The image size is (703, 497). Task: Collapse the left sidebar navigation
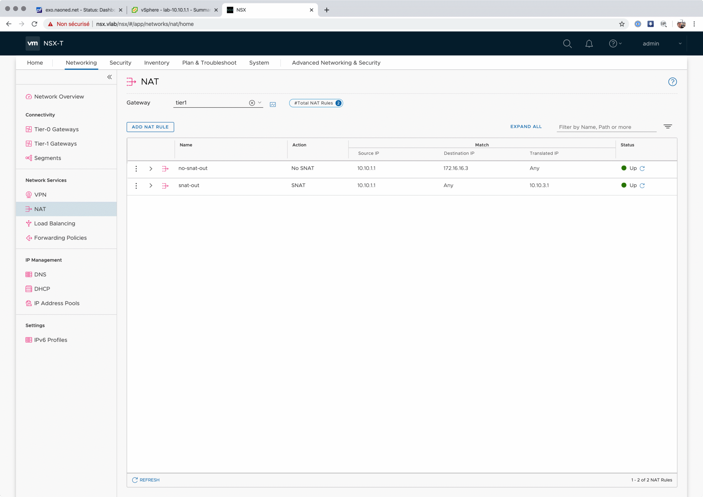109,77
